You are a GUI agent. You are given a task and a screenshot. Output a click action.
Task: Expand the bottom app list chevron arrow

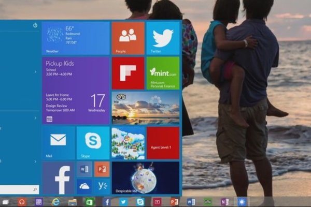pyautogui.click(x=35, y=161)
